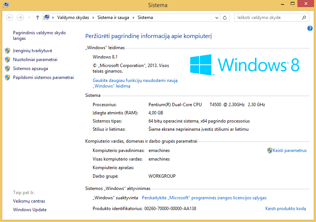This screenshot has height=222, width=316.
Task: Go up one level with Up arrow
Action: coord(38,18)
